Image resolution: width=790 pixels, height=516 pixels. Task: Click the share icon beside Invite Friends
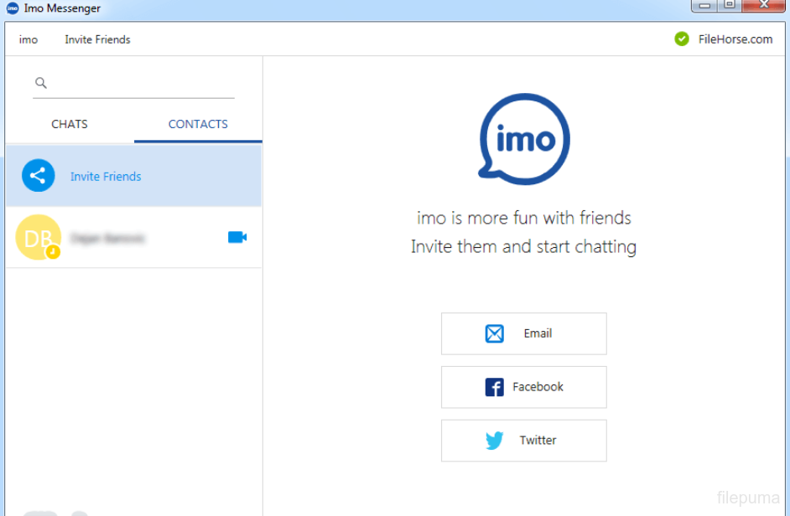click(x=38, y=176)
